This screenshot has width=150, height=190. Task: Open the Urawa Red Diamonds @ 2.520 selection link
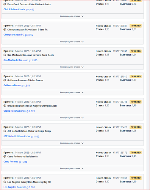[19, 111]
